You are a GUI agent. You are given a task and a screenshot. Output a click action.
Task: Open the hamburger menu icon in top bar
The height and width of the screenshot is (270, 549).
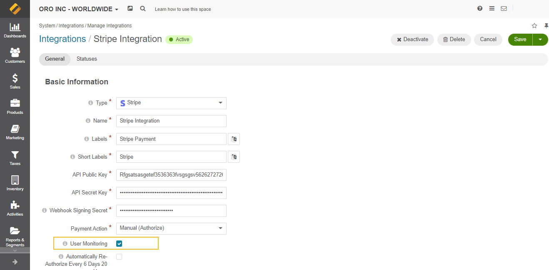[x=492, y=8]
